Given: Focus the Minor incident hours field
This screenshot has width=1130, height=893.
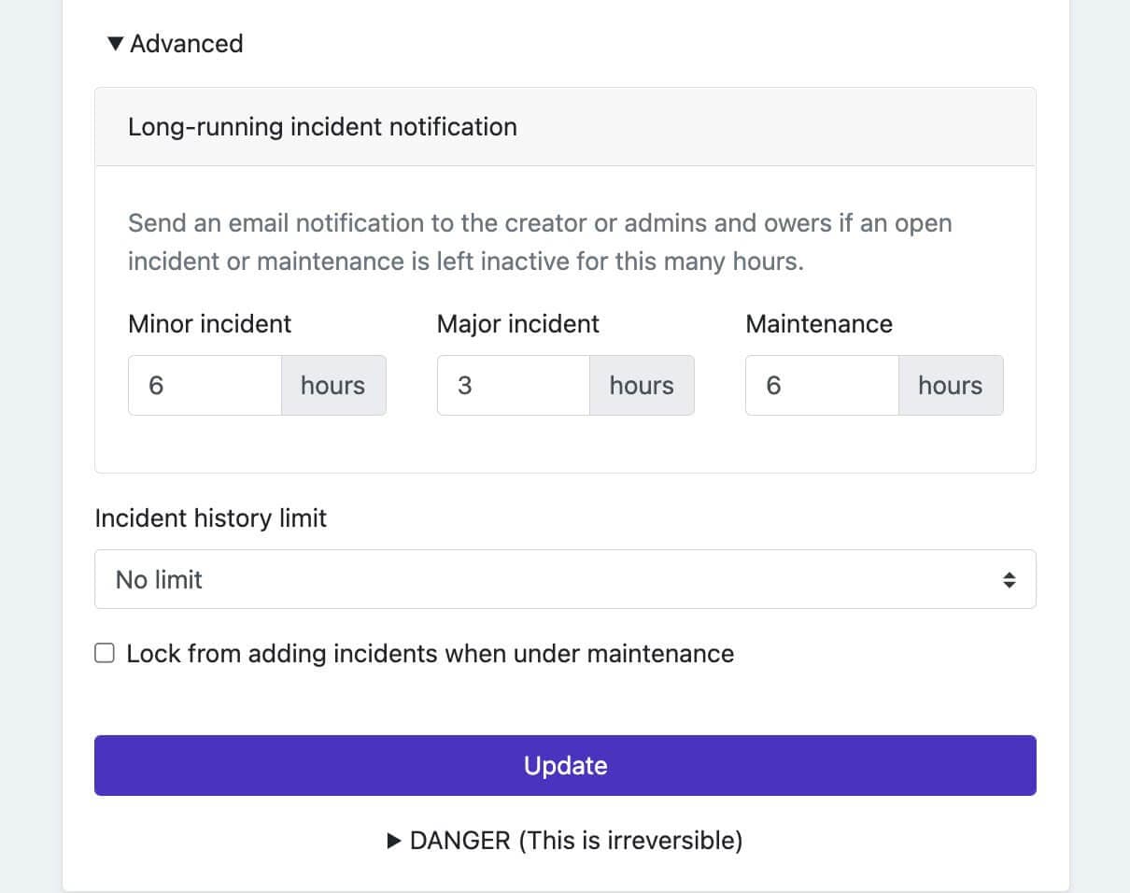Looking at the screenshot, I should coord(205,385).
